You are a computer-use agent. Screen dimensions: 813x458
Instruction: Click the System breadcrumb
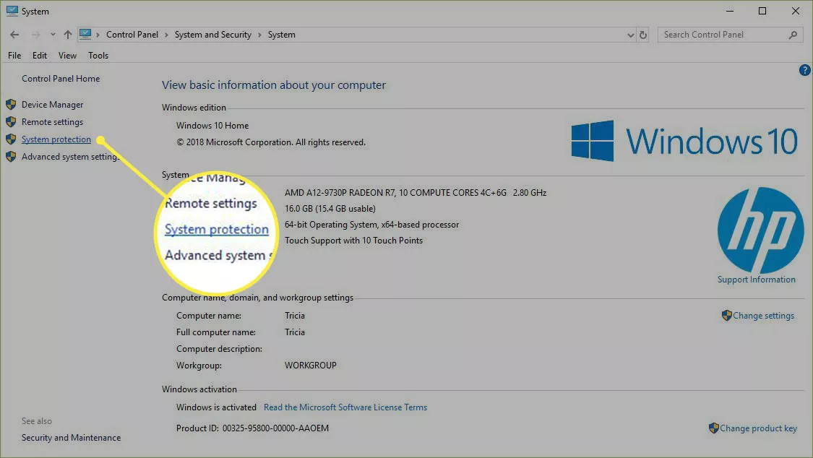click(x=282, y=35)
